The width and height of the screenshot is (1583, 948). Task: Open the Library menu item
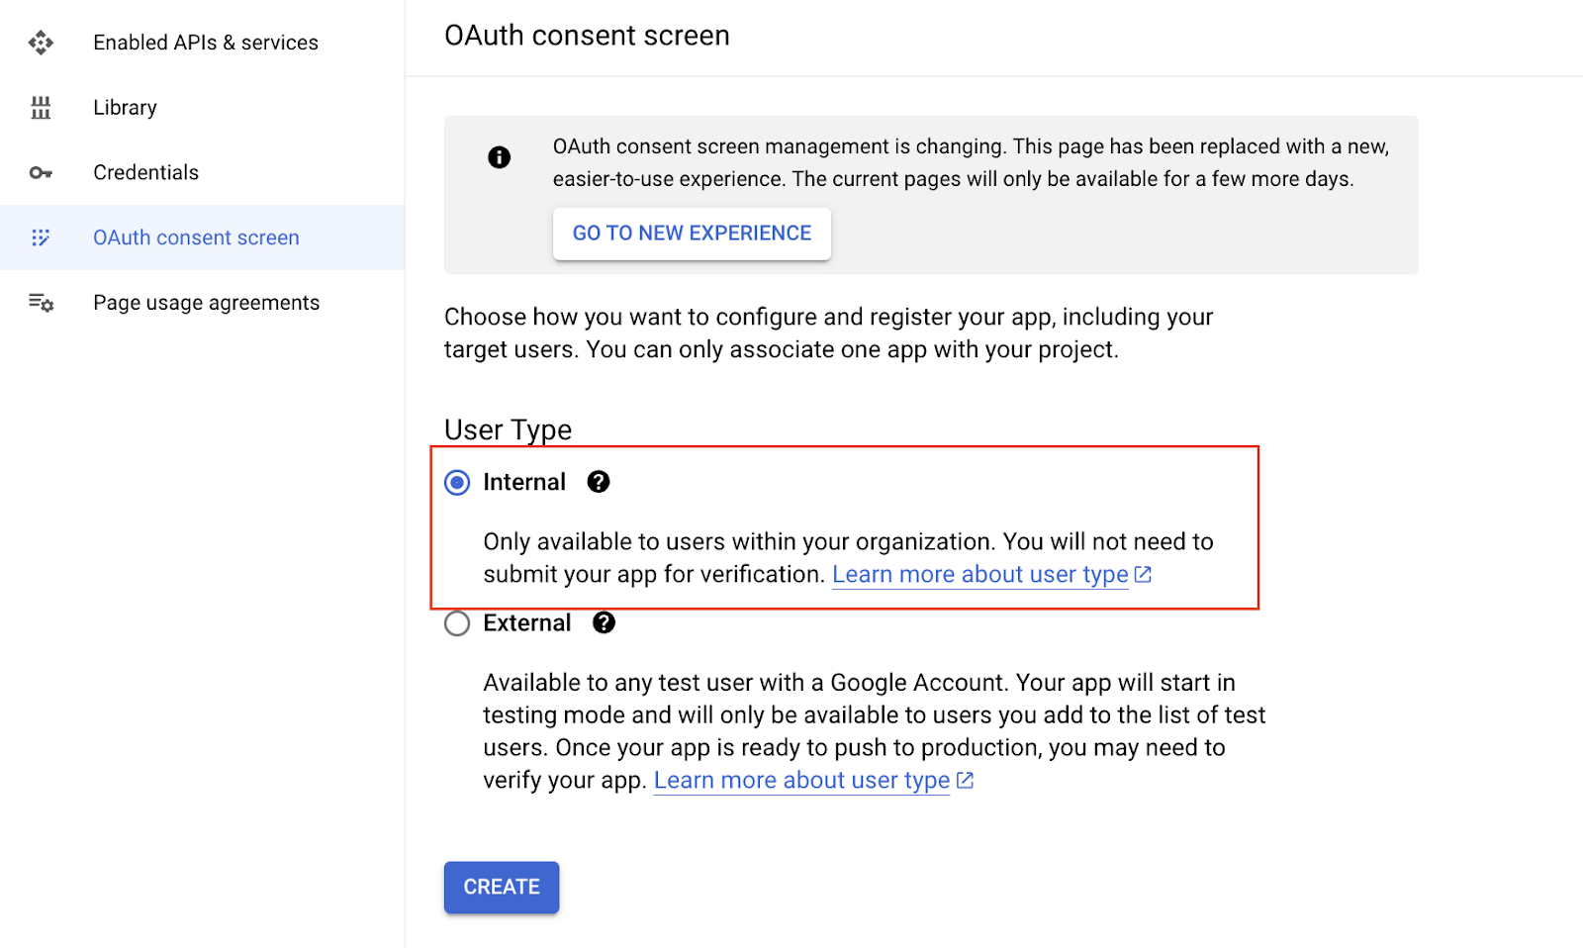coord(125,108)
